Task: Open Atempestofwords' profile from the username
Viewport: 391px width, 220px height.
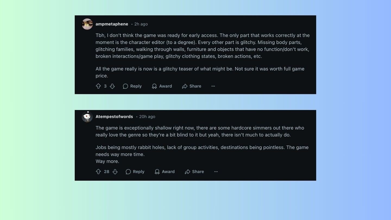Action: coord(114,117)
